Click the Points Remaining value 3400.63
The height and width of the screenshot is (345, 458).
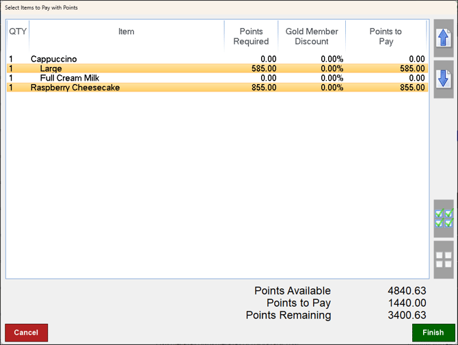click(x=407, y=315)
